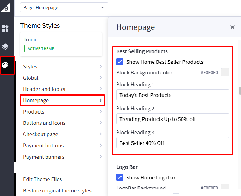The width and height of the screenshot is (241, 196).
Task: Open the layers icon in sidebar
Action: pyautogui.click(x=5, y=47)
